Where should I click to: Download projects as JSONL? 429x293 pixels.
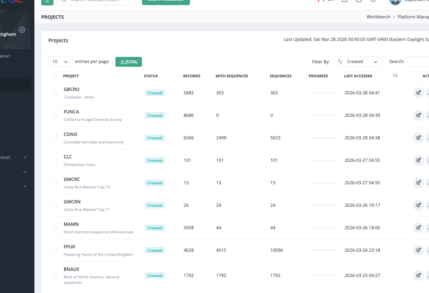click(129, 62)
